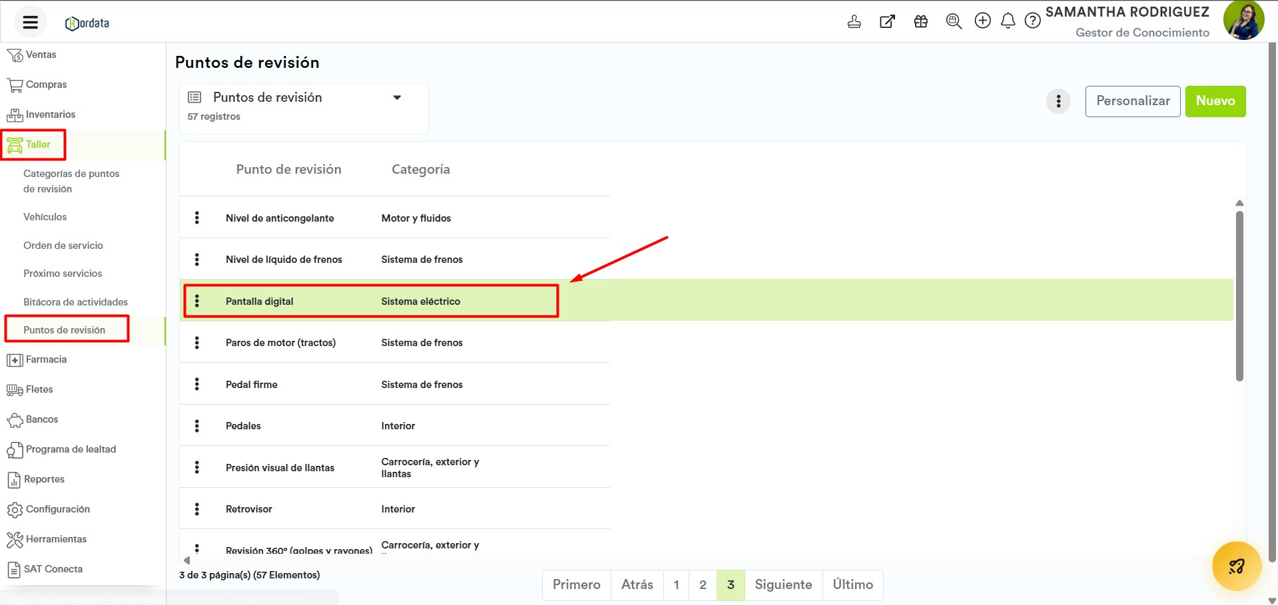1278x605 pixels.
Task: Open the external link icon in header
Action: click(887, 21)
